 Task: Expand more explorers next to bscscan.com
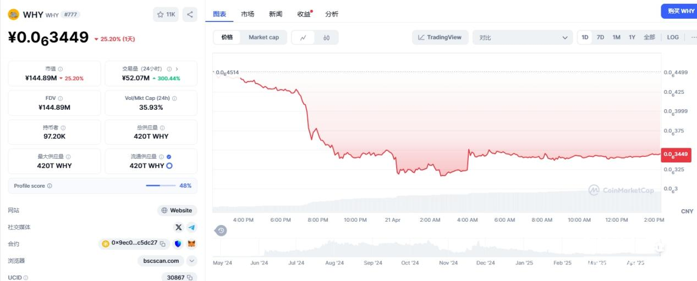coord(191,261)
